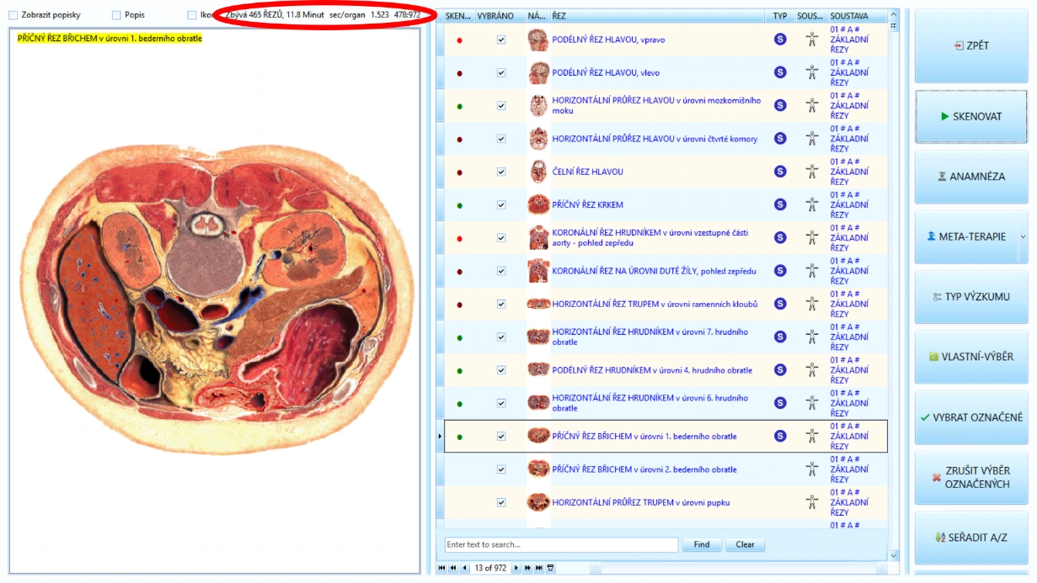Image resolution: width=1037 pixels, height=583 pixels.
Task: Click body figure icon for 2. bederního obratle row
Action: tap(812, 469)
